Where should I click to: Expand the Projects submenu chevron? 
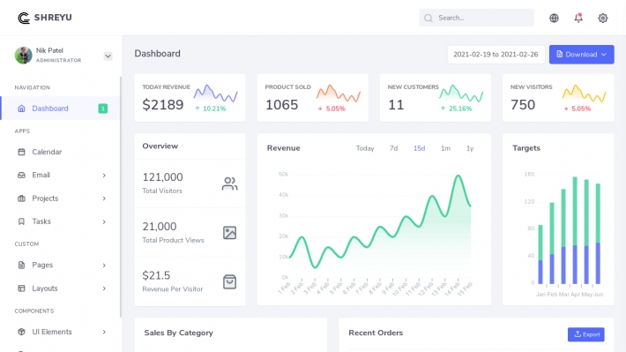(x=104, y=198)
